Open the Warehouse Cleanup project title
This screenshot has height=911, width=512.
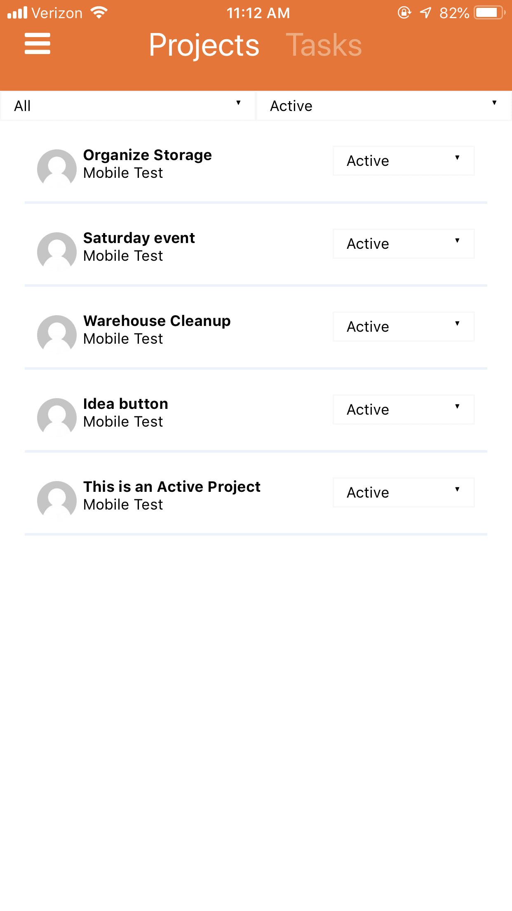(x=157, y=321)
